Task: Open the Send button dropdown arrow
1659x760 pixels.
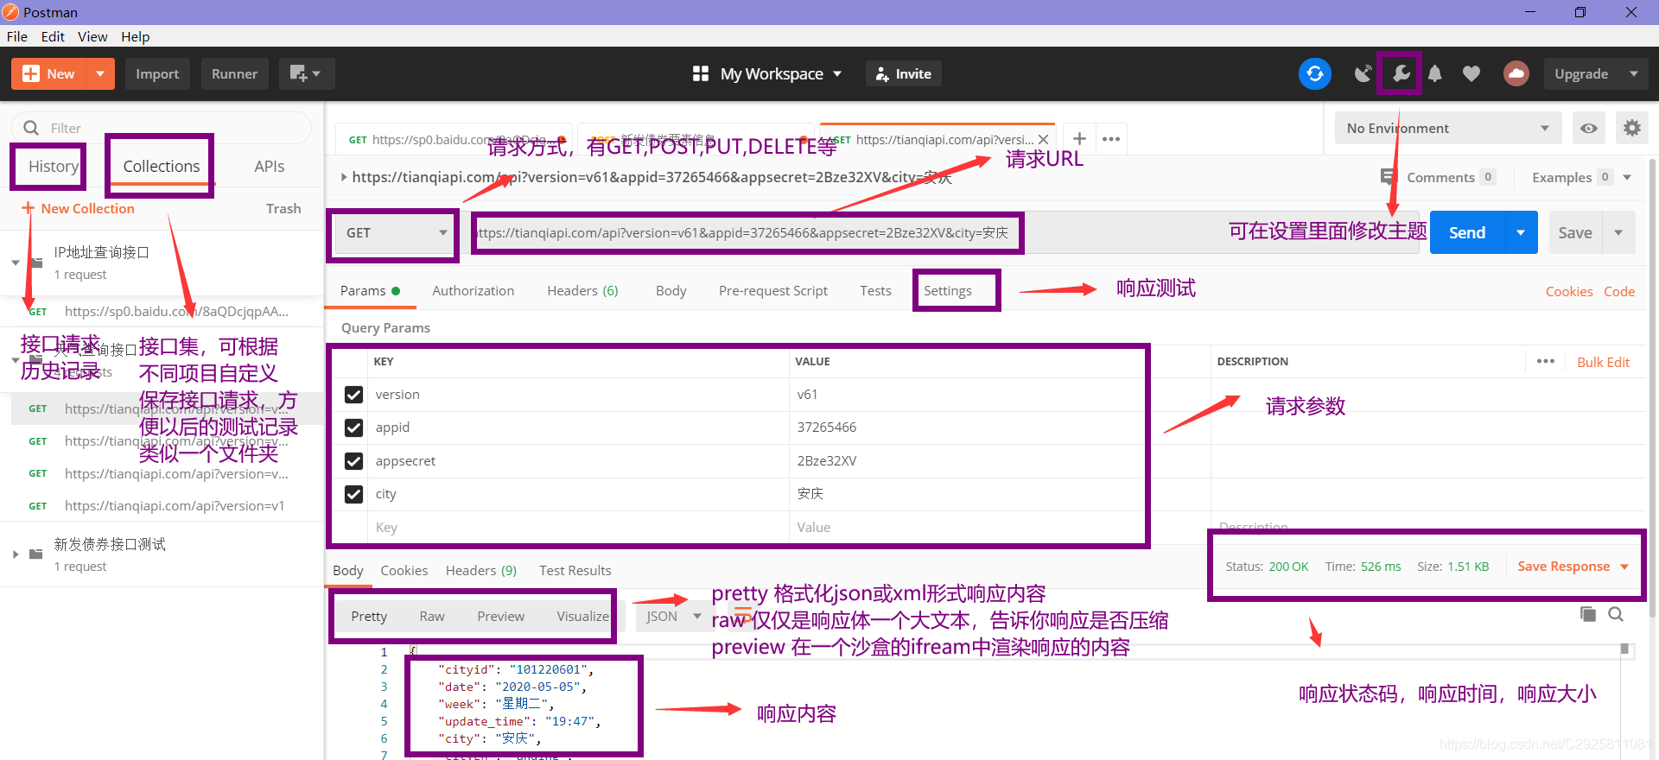Action: (x=1521, y=232)
